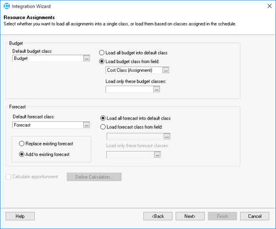The height and width of the screenshot is (229, 276).
Task: Toggle the Calculate apportionment checkbox
Action: tap(8, 177)
